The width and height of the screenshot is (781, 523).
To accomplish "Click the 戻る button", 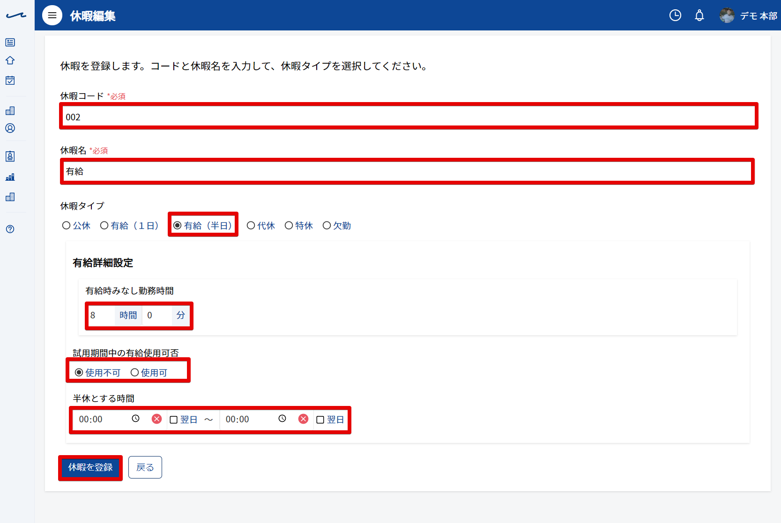I will (x=145, y=467).
